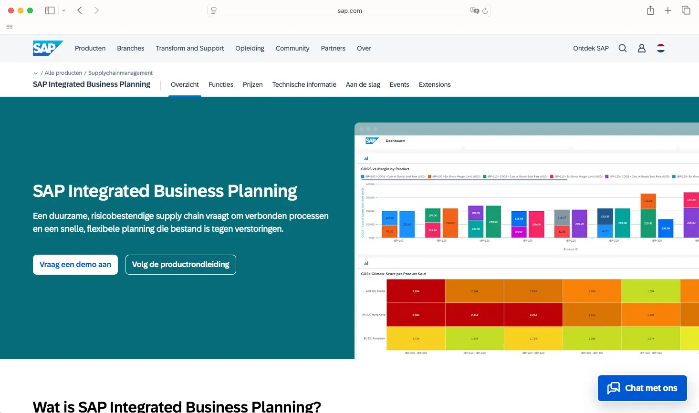Open the Chat met ons button
Viewport: 699px width, 413px height.
[642, 388]
